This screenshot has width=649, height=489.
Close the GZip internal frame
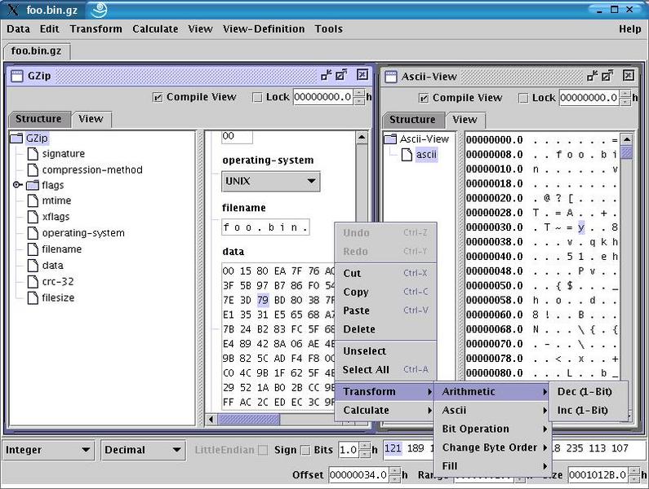(x=362, y=74)
